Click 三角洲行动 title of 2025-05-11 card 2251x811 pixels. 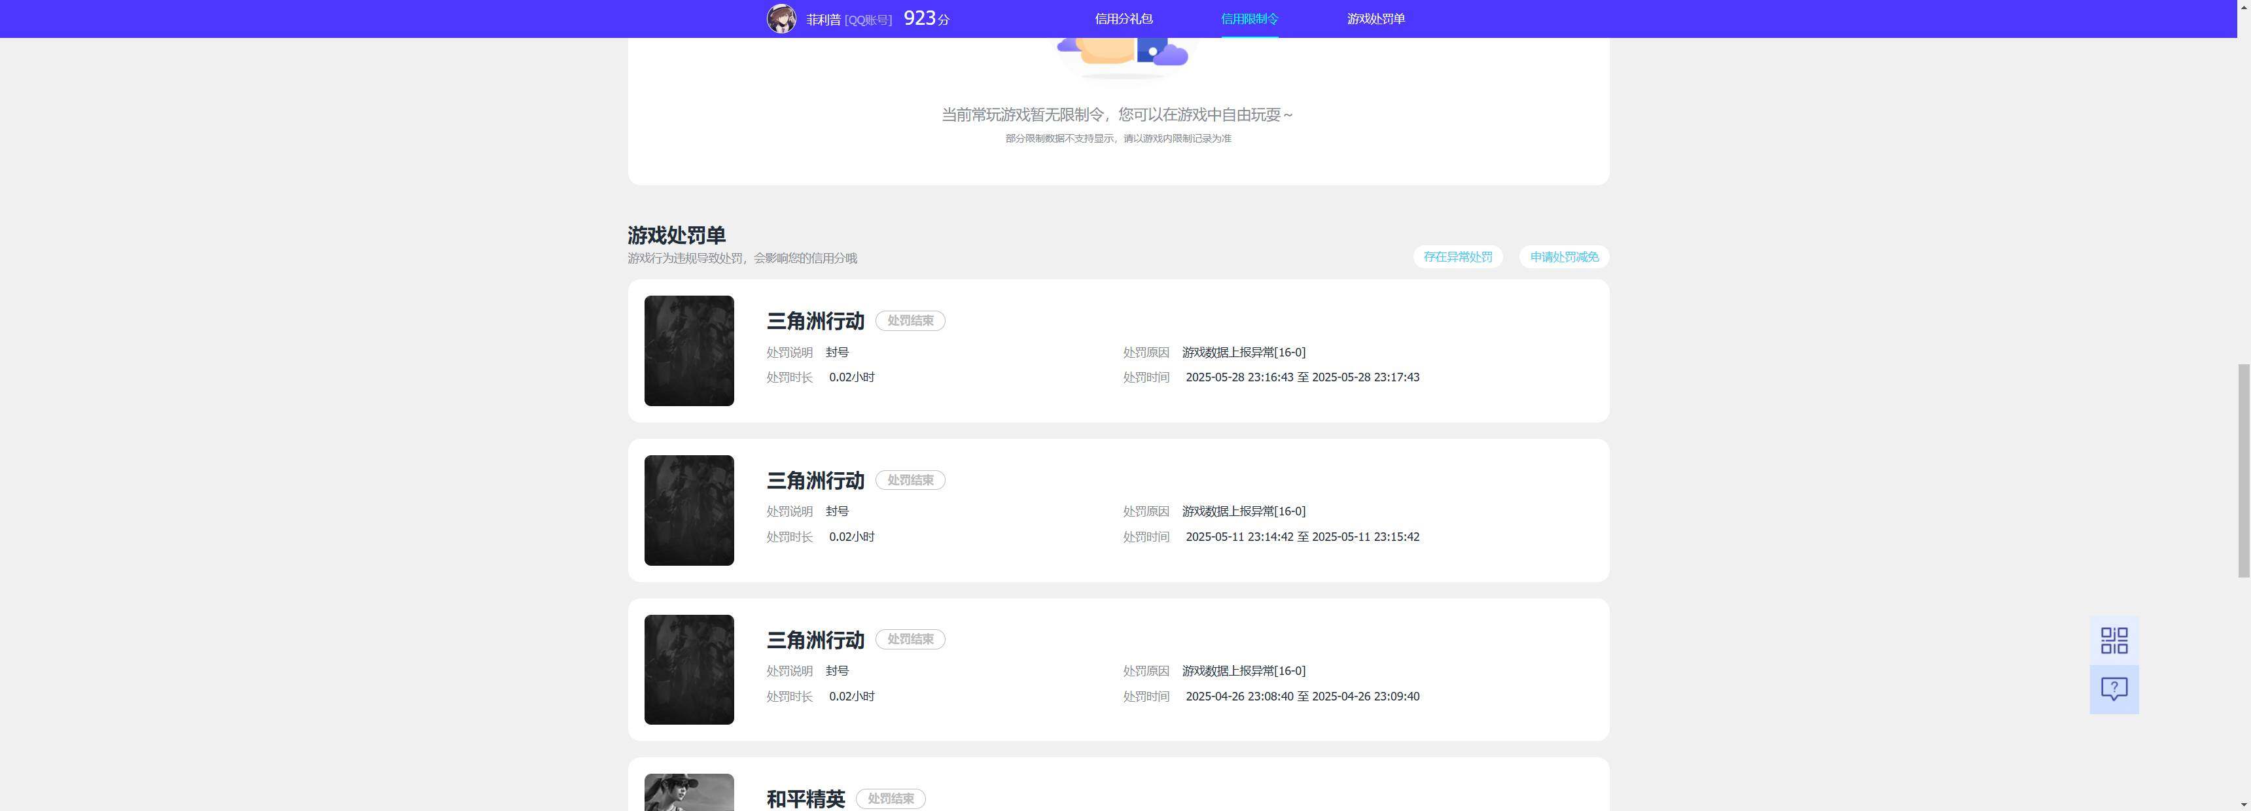(x=815, y=481)
